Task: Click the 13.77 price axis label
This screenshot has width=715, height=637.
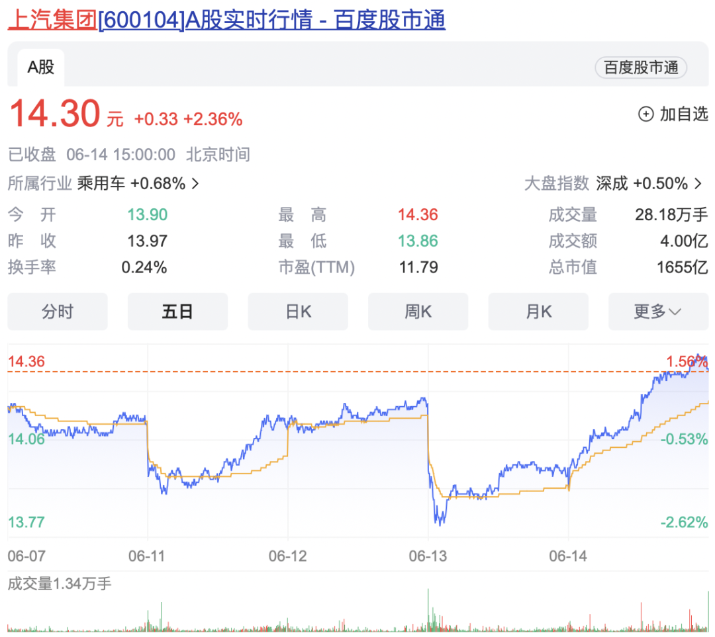Action: pyautogui.click(x=26, y=522)
